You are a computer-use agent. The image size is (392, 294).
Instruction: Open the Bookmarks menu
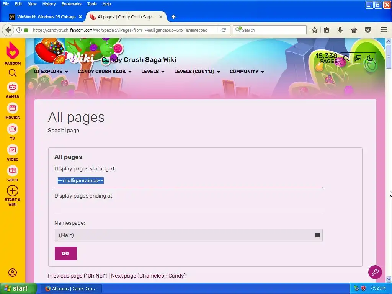point(71,4)
